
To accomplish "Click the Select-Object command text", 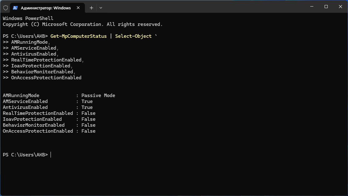I will [x=133, y=36].
